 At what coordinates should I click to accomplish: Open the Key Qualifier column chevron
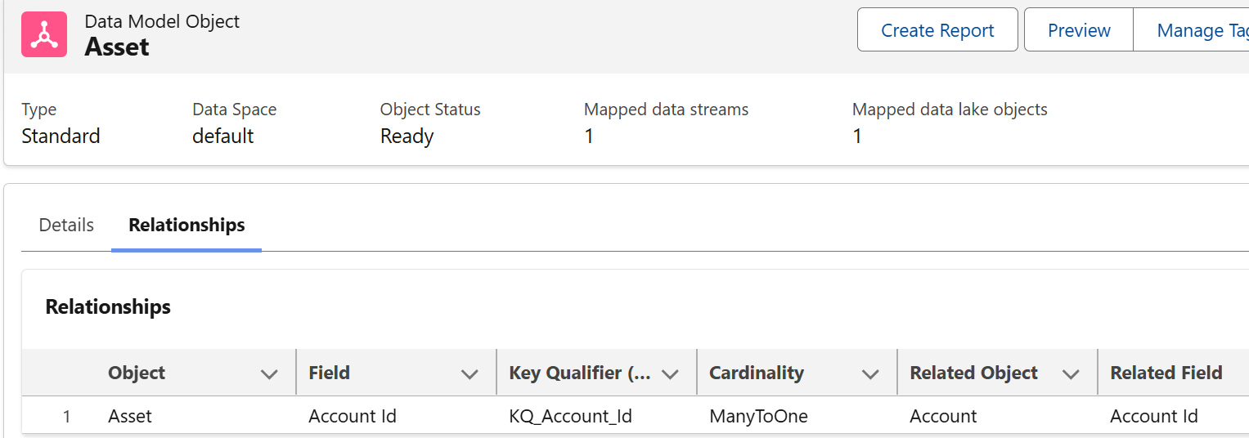pos(670,374)
